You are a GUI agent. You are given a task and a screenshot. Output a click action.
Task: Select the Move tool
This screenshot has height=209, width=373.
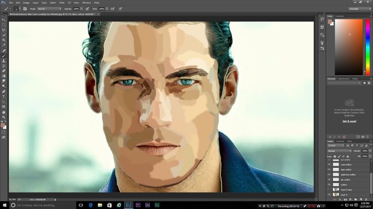pos(4,20)
